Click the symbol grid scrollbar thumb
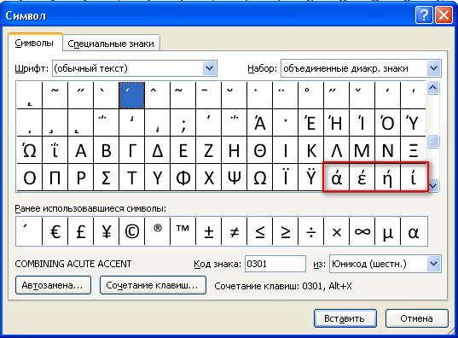 coord(432,142)
